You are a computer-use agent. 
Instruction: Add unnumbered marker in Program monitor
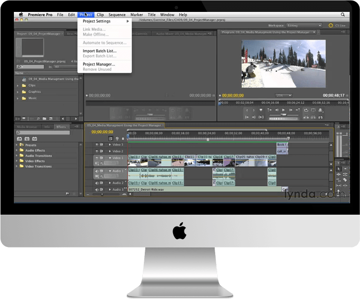(261, 110)
